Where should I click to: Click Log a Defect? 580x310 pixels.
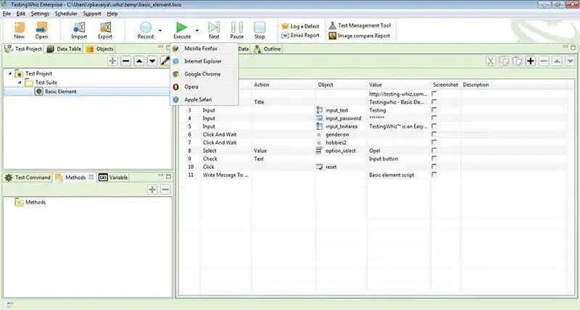click(300, 26)
